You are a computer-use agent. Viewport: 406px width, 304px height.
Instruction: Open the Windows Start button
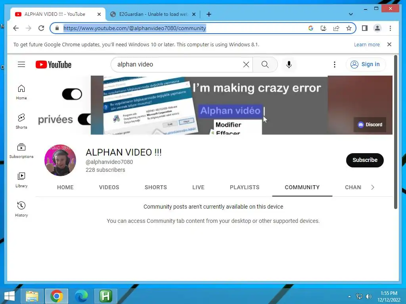[10, 296]
